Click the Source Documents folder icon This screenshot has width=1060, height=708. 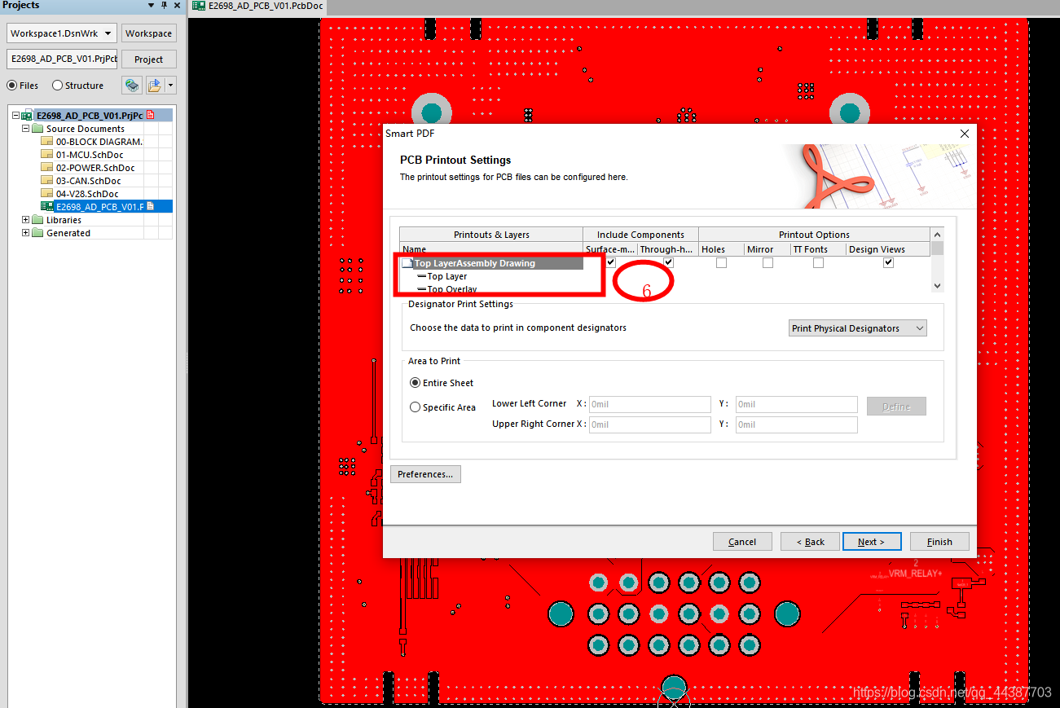(x=37, y=129)
